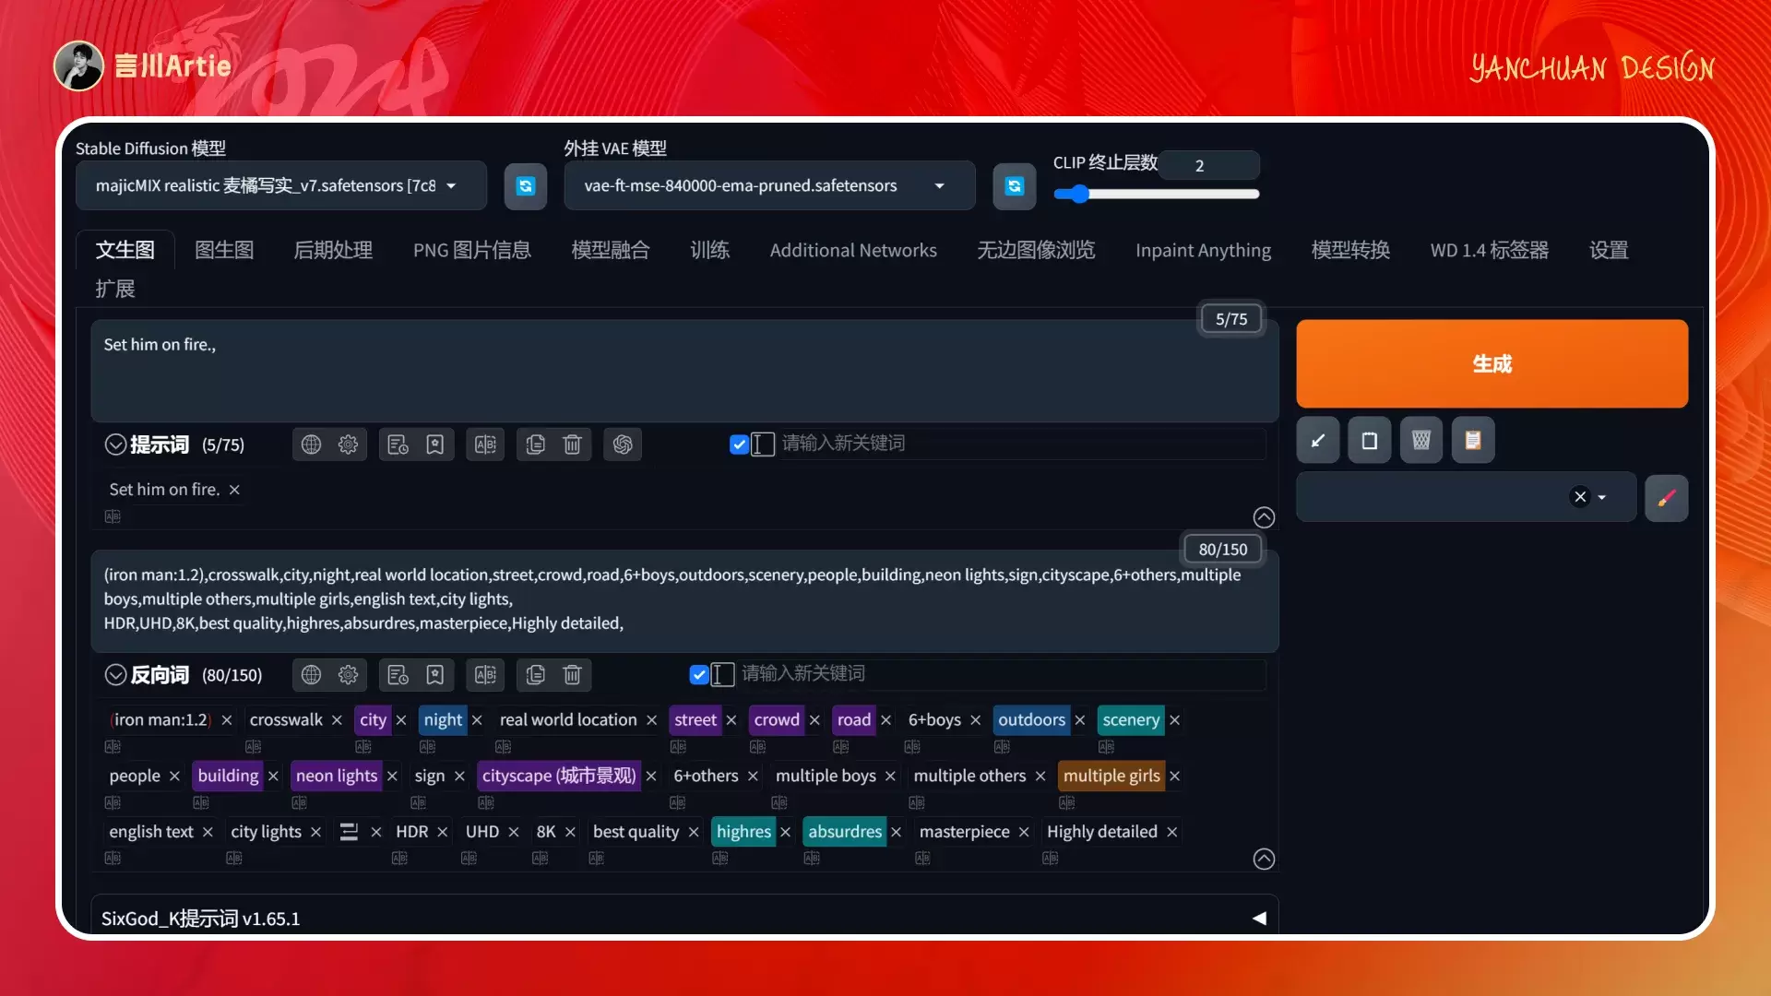Open the 模型融合 tab

coord(611,250)
